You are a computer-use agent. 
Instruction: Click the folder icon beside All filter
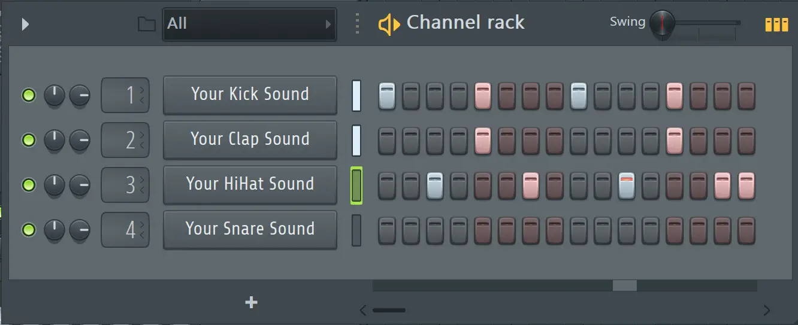tap(146, 24)
